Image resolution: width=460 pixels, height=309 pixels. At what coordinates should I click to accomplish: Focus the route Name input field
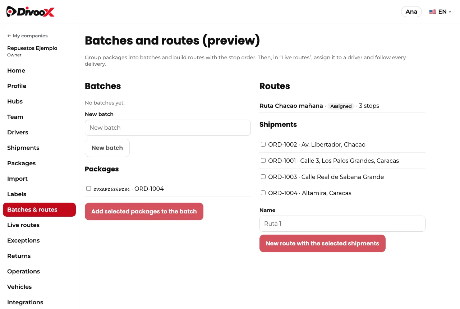[342, 223]
